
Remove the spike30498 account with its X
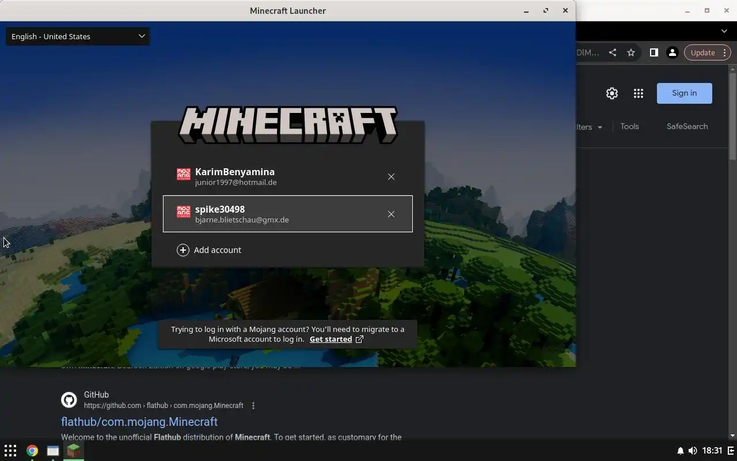point(391,214)
